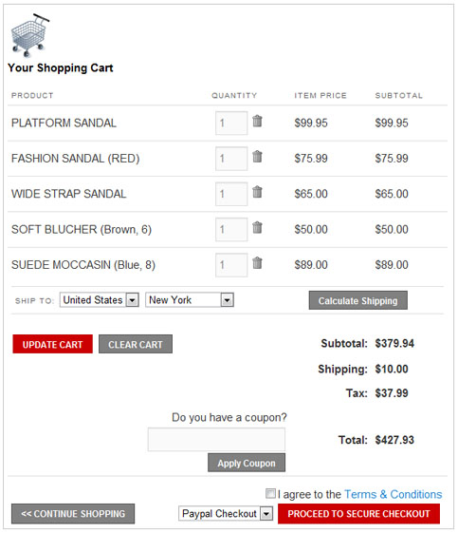Click trash icon for Wide Strap Sandal
The height and width of the screenshot is (533, 458).
pos(257,192)
